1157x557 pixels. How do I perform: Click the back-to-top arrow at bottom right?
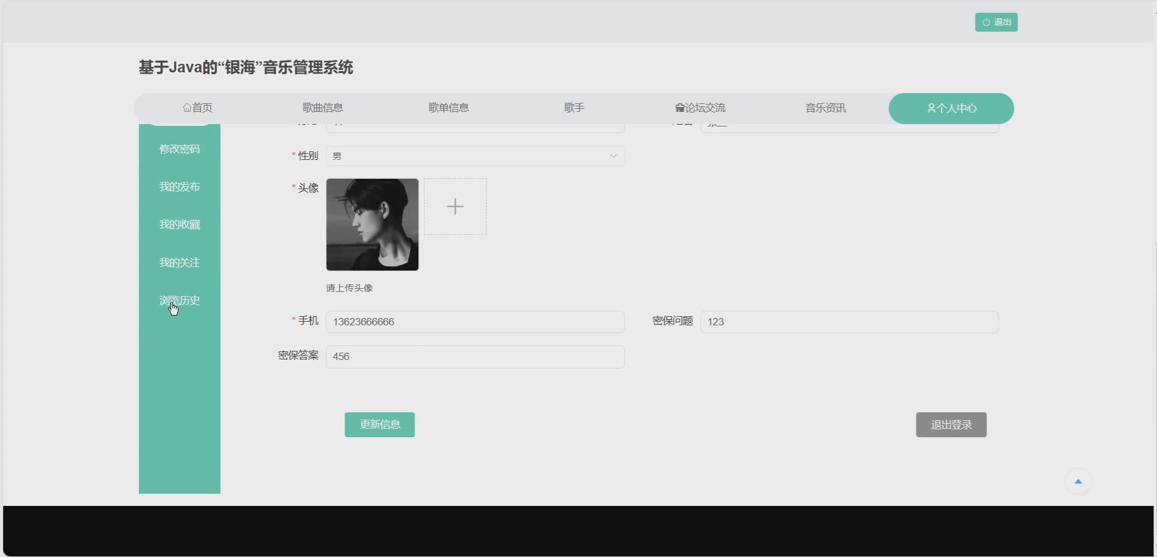click(1077, 481)
